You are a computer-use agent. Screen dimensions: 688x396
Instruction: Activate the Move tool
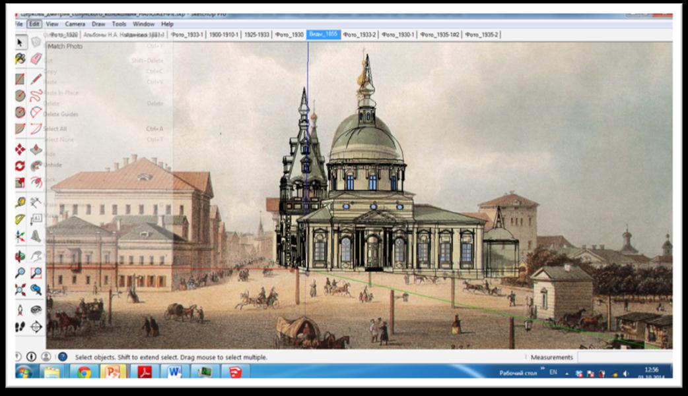click(20, 150)
